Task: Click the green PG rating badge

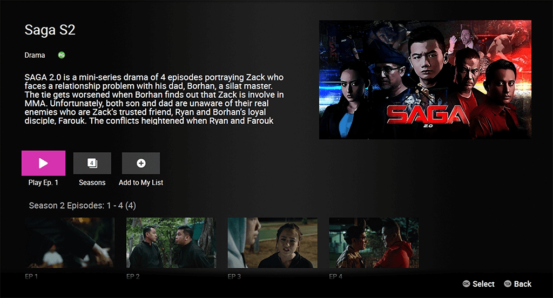Action: pos(62,55)
